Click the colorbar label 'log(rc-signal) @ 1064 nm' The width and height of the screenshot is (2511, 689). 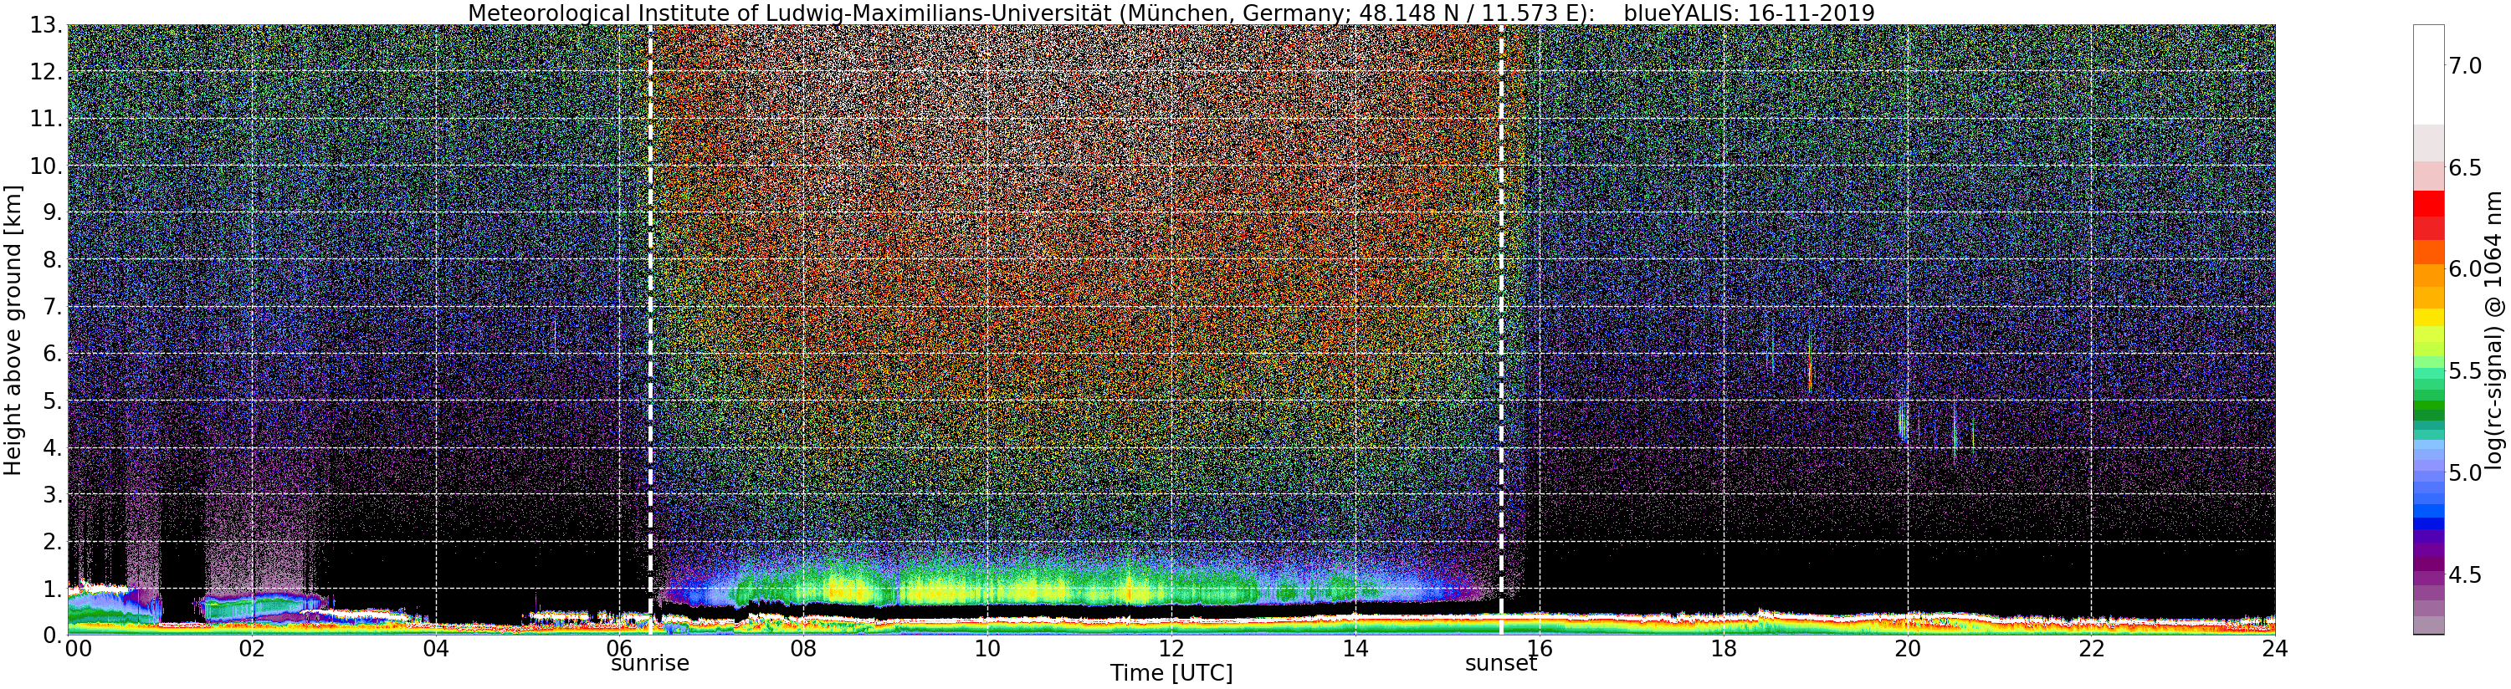(x=2495, y=329)
